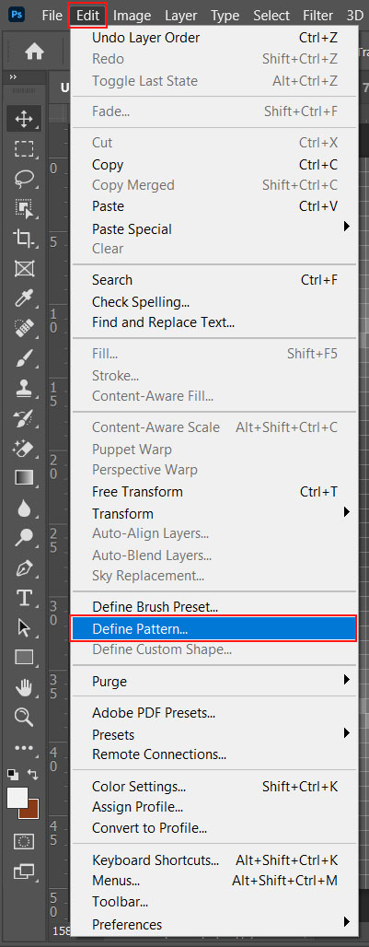Viewport: 369px width, 947px height.
Task: Select the Clone Stamp tool
Action: (x=24, y=388)
